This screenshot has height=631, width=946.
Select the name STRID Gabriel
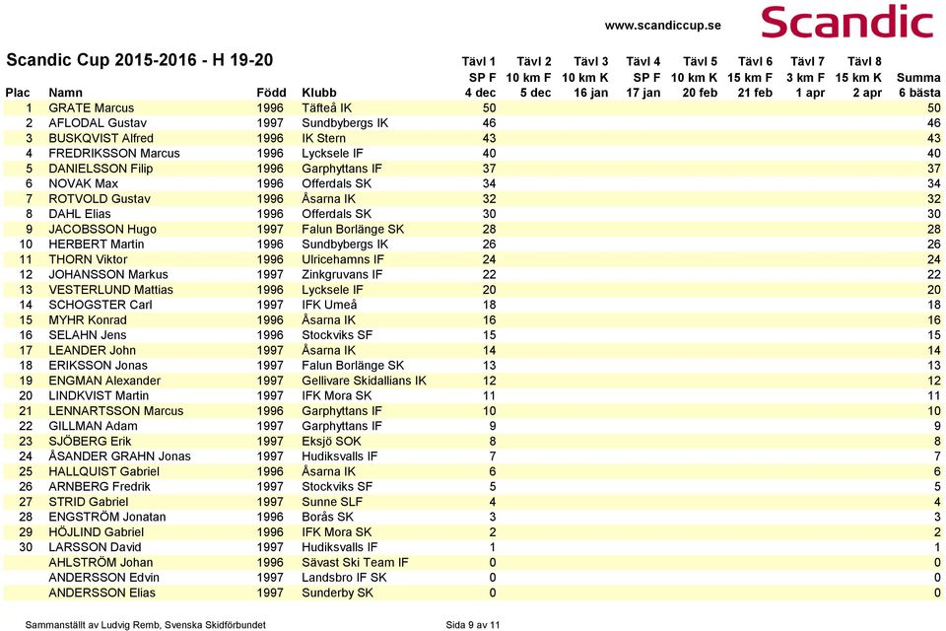tap(88, 502)
